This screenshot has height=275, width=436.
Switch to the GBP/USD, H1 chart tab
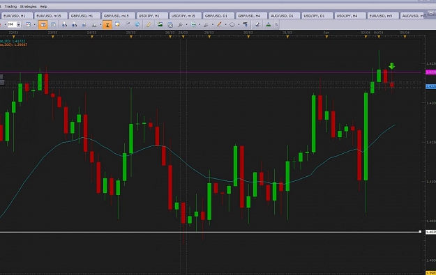84,16
